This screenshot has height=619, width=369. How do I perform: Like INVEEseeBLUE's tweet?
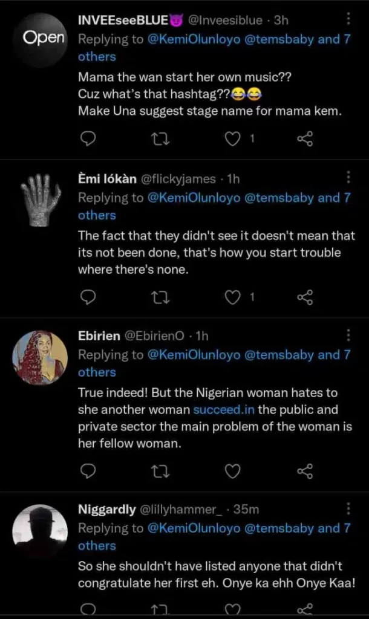point(232,139)
